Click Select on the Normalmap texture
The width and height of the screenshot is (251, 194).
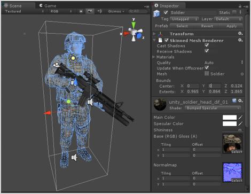pyautogui.click(x=237, y=181)
